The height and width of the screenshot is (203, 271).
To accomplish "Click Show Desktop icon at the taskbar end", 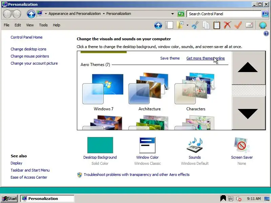I will pos(267,199).
